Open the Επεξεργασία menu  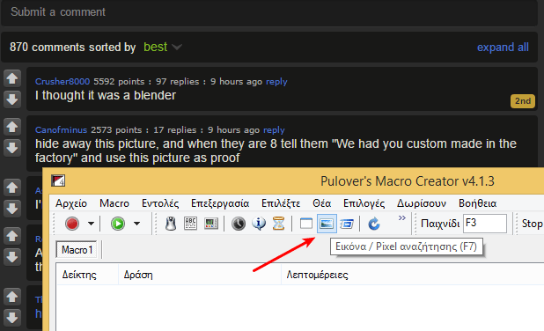220,203
